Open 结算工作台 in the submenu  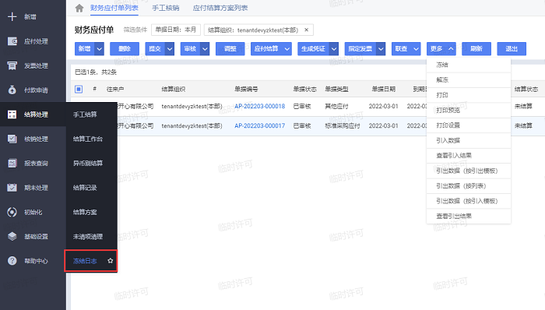[91, 139]
